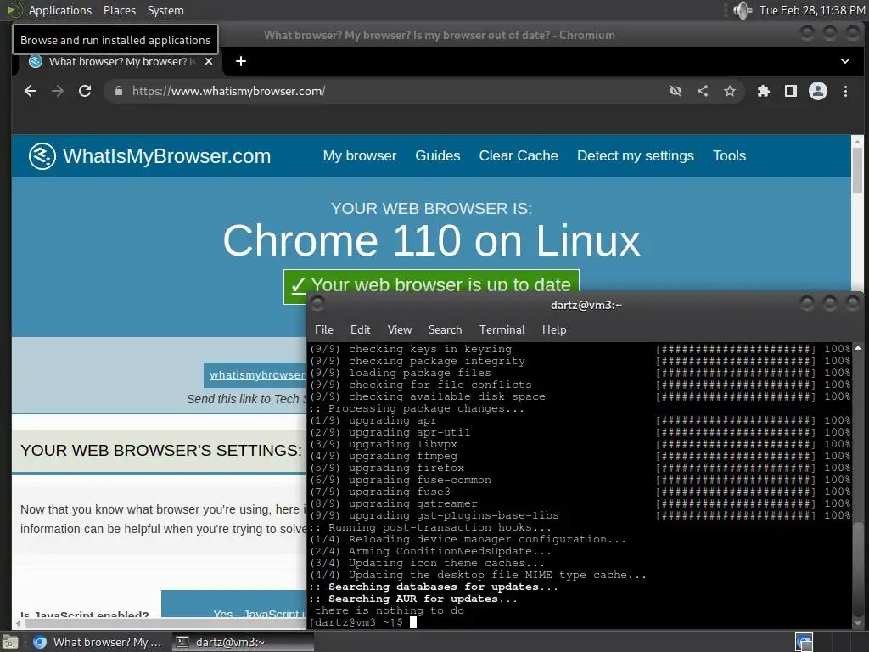
Task: Open the Extensions puzzle icon
Action: (x=764, y=91)
